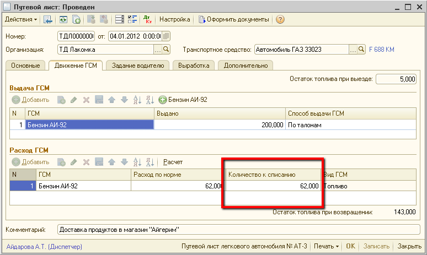427x255 pixels.
Task: Select the Количество к списанию cell 62,000
Action: click(273, 186)
